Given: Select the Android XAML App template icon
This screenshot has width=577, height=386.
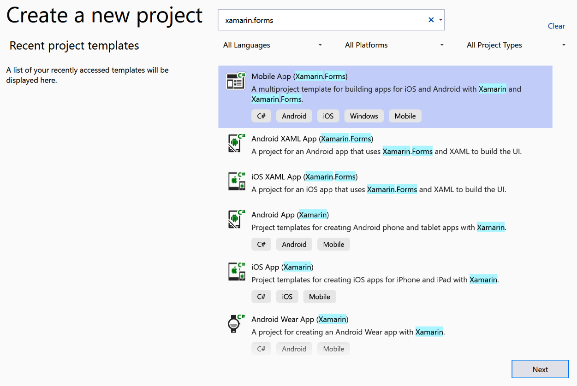Looking at the screenshot, I should tap(237, 143).
